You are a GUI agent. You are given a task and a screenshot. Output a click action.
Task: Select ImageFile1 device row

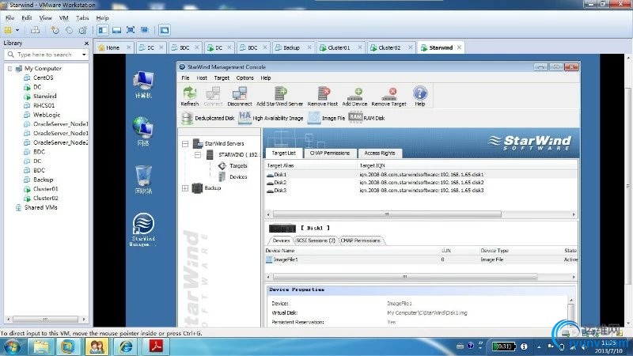click(x=421, y=259)
